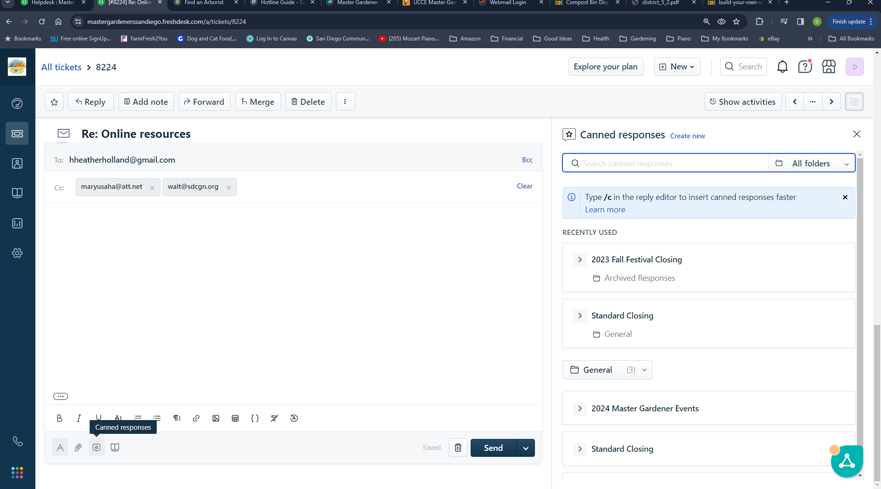Toggle italic formatting in reply editor
This screenshot has width=881, height=489.
tap(79, 418)
